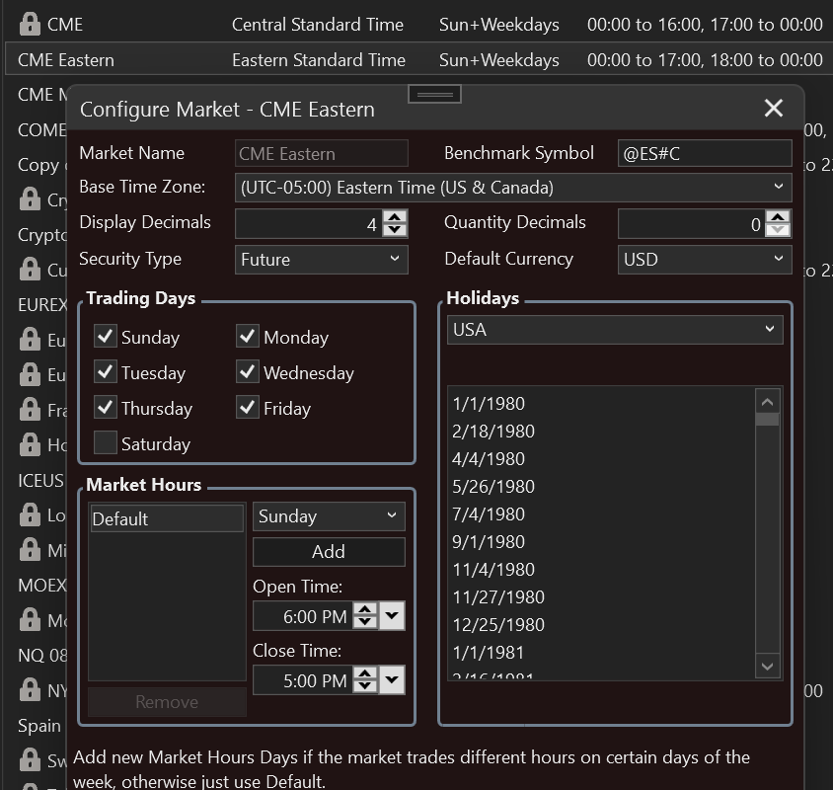
Task: Click the Benchmark Symbol input field
Action: click(705, 154)
